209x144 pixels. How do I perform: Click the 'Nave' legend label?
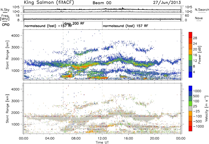pos(199,18)
